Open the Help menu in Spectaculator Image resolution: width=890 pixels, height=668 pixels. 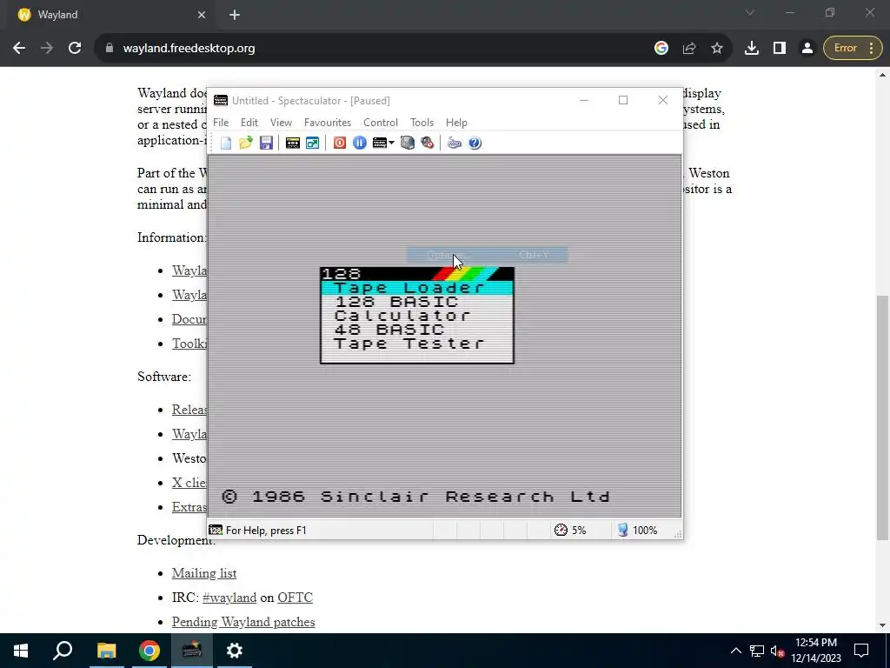click(x=456, y=123)
